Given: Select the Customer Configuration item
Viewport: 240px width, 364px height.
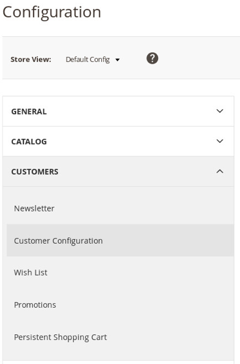Looking at the screenshot, I should pos(58,241).
